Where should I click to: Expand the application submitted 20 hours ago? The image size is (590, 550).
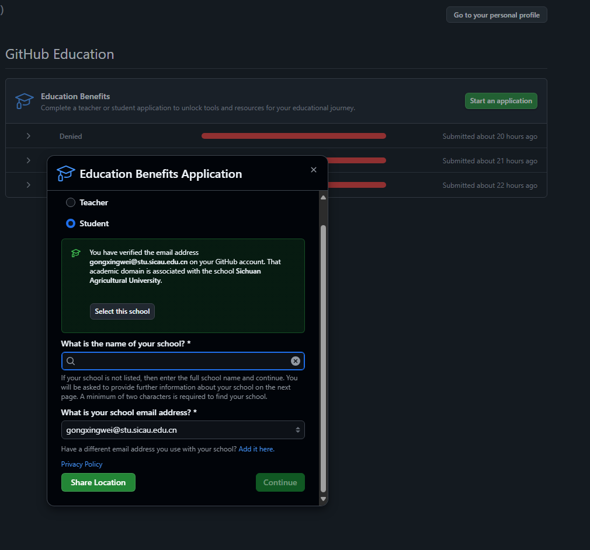coord(28,136)
